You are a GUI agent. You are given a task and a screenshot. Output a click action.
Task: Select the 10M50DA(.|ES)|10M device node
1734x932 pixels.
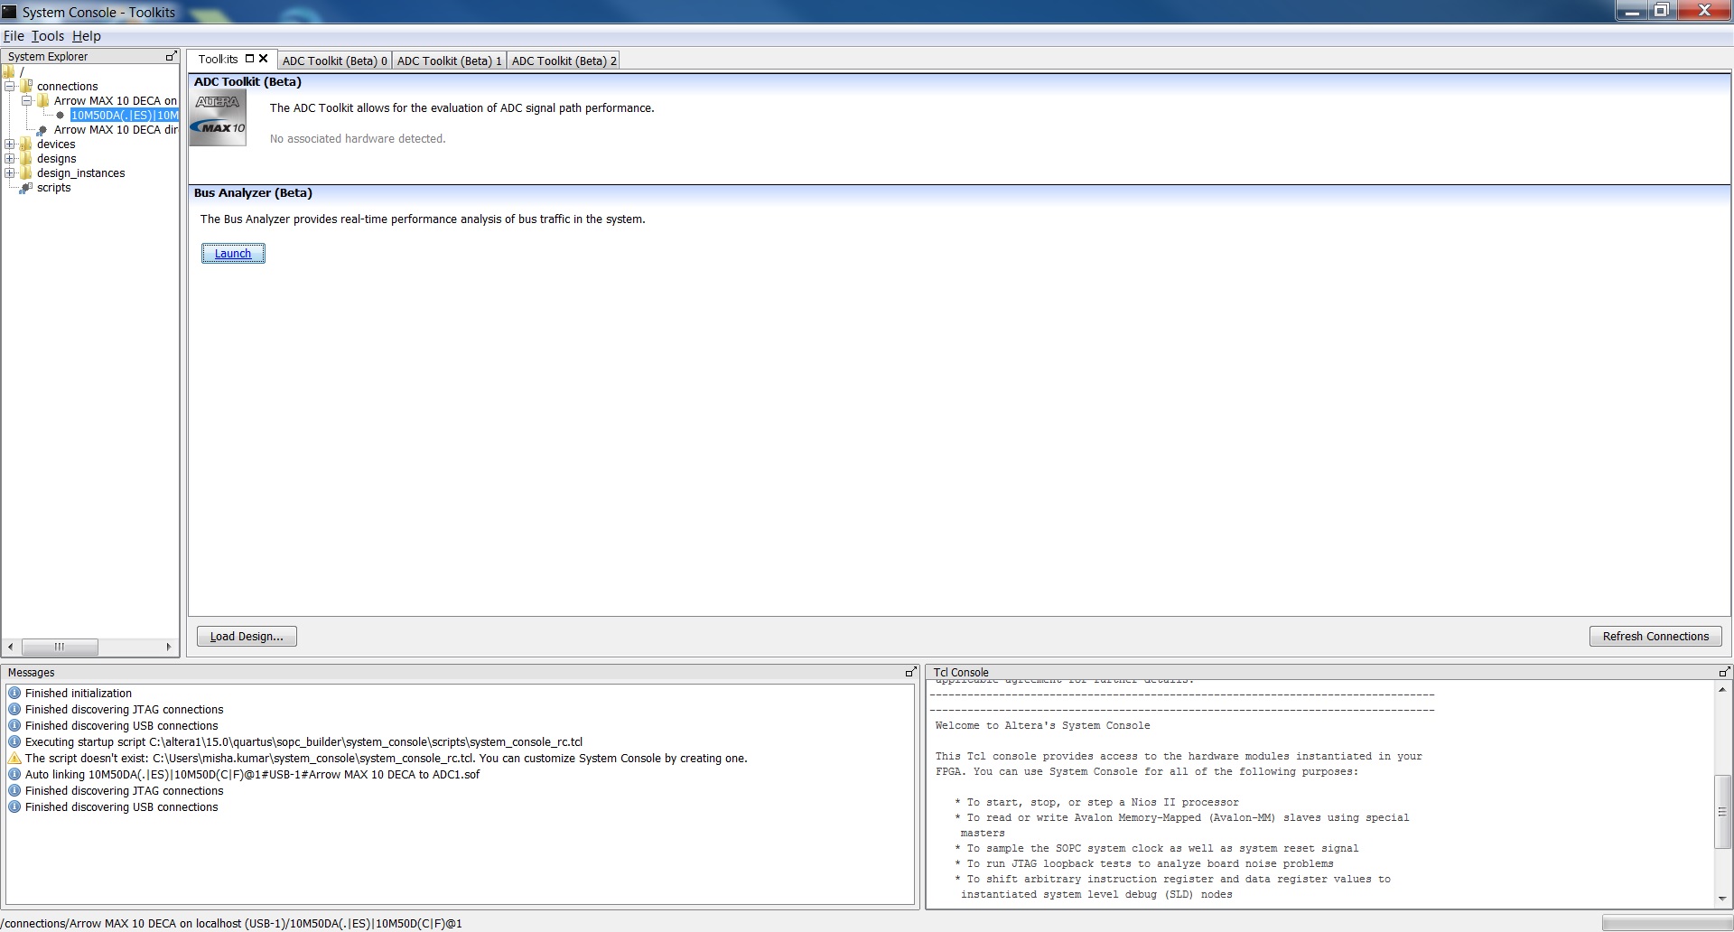pyautogui.click(x=125, y=115)
